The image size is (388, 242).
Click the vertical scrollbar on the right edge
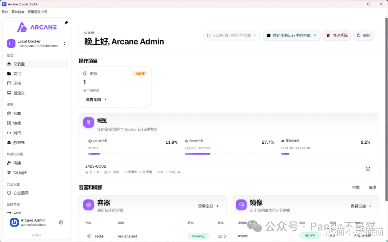click(386, 109)
